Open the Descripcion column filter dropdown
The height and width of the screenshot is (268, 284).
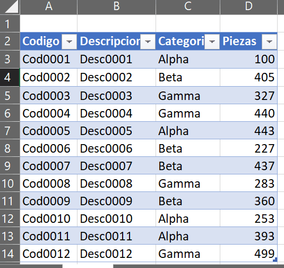pos(148,41)
